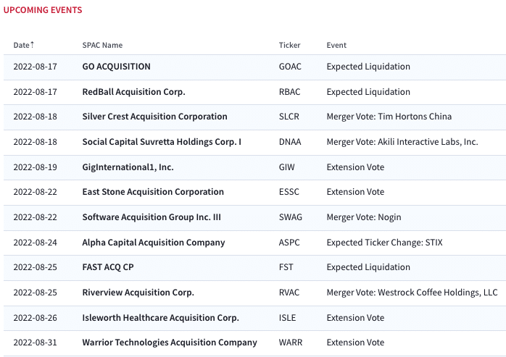Click the Ticker column header

(289, 45)
